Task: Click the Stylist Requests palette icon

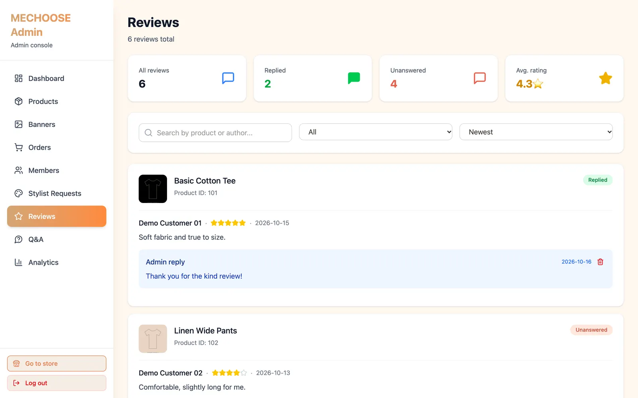Action: tap(18, 193)
